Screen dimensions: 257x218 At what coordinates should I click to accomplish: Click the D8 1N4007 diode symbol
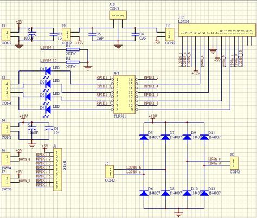[165, 193]
